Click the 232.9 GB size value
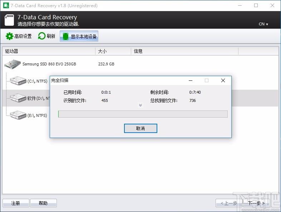This screenshot has height=212, width=281. 106,64
